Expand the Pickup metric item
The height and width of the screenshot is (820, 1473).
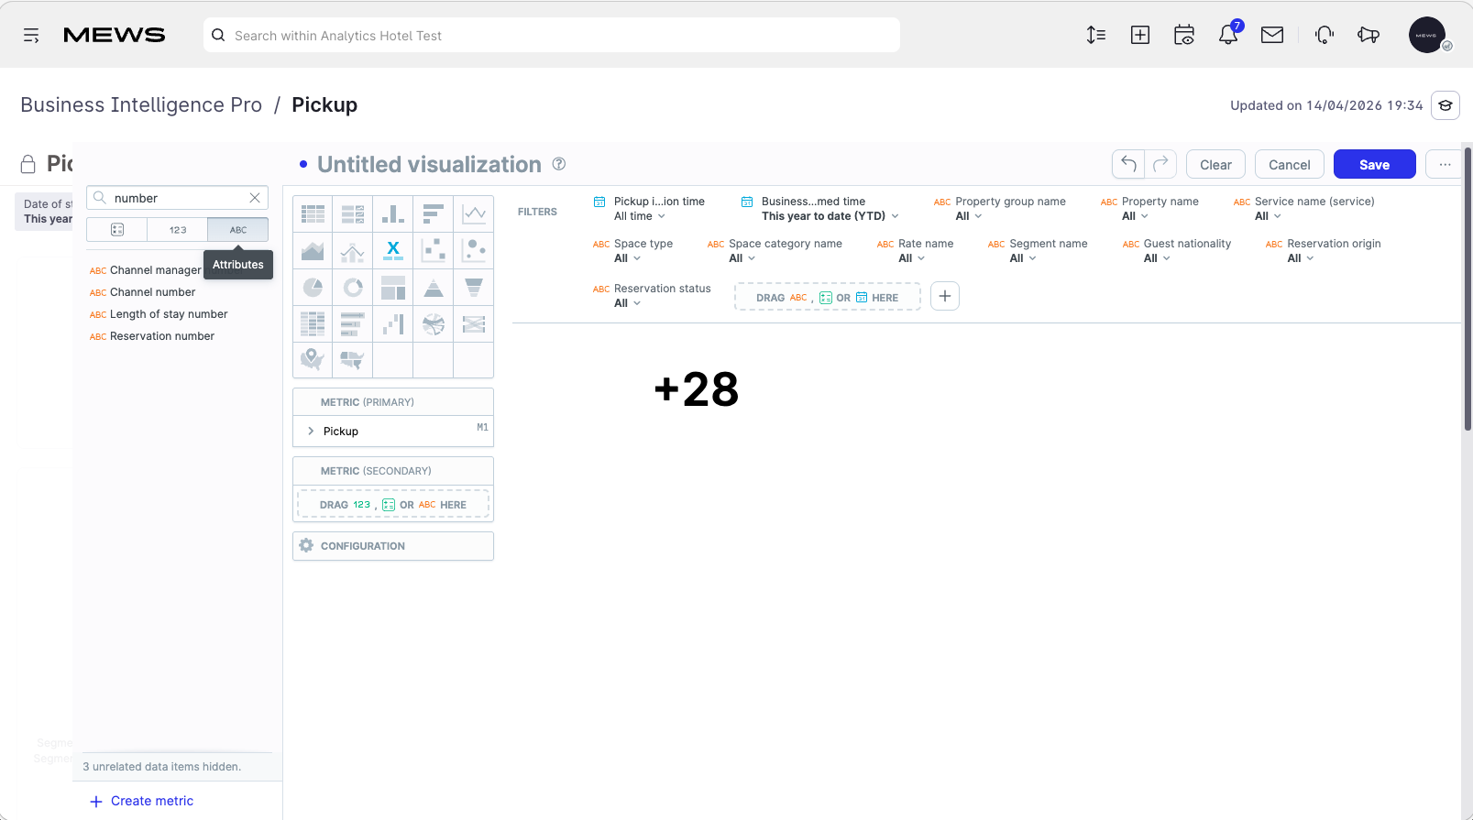click(311, 431)
